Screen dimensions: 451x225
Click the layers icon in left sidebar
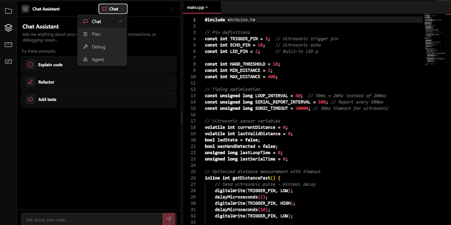[8, 28]
